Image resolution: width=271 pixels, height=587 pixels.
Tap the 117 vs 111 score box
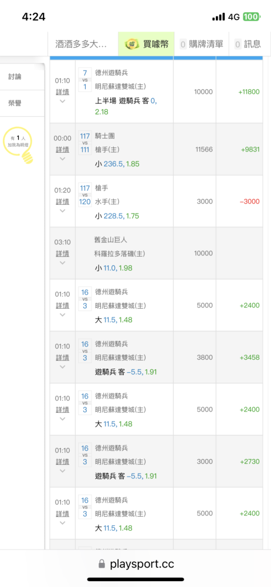[x=85, y=143]
